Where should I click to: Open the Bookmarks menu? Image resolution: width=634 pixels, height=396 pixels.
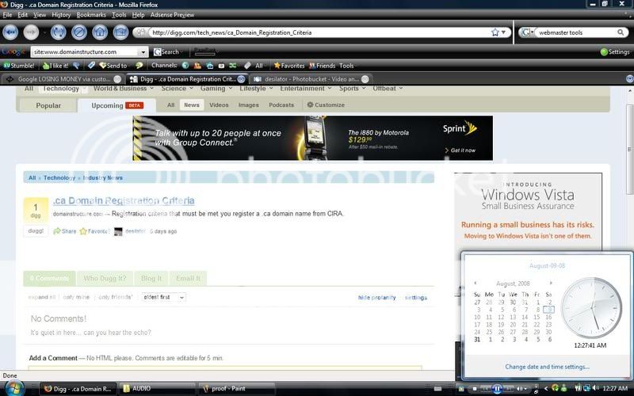pos(91,15)
